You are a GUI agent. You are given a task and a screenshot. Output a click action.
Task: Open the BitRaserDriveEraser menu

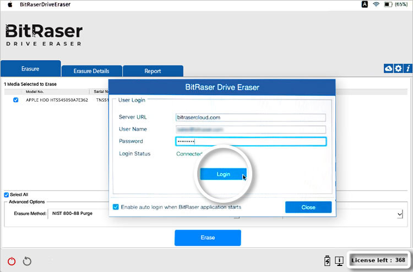click(x=45, y=4)
